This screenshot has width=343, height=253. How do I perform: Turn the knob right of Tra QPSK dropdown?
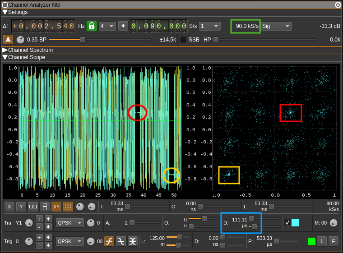pyautogui.click(x=91, y=223)
